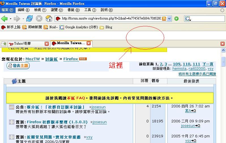Click latest-post icon next to 某A
The image size is (226, 143).
[193, 111]
